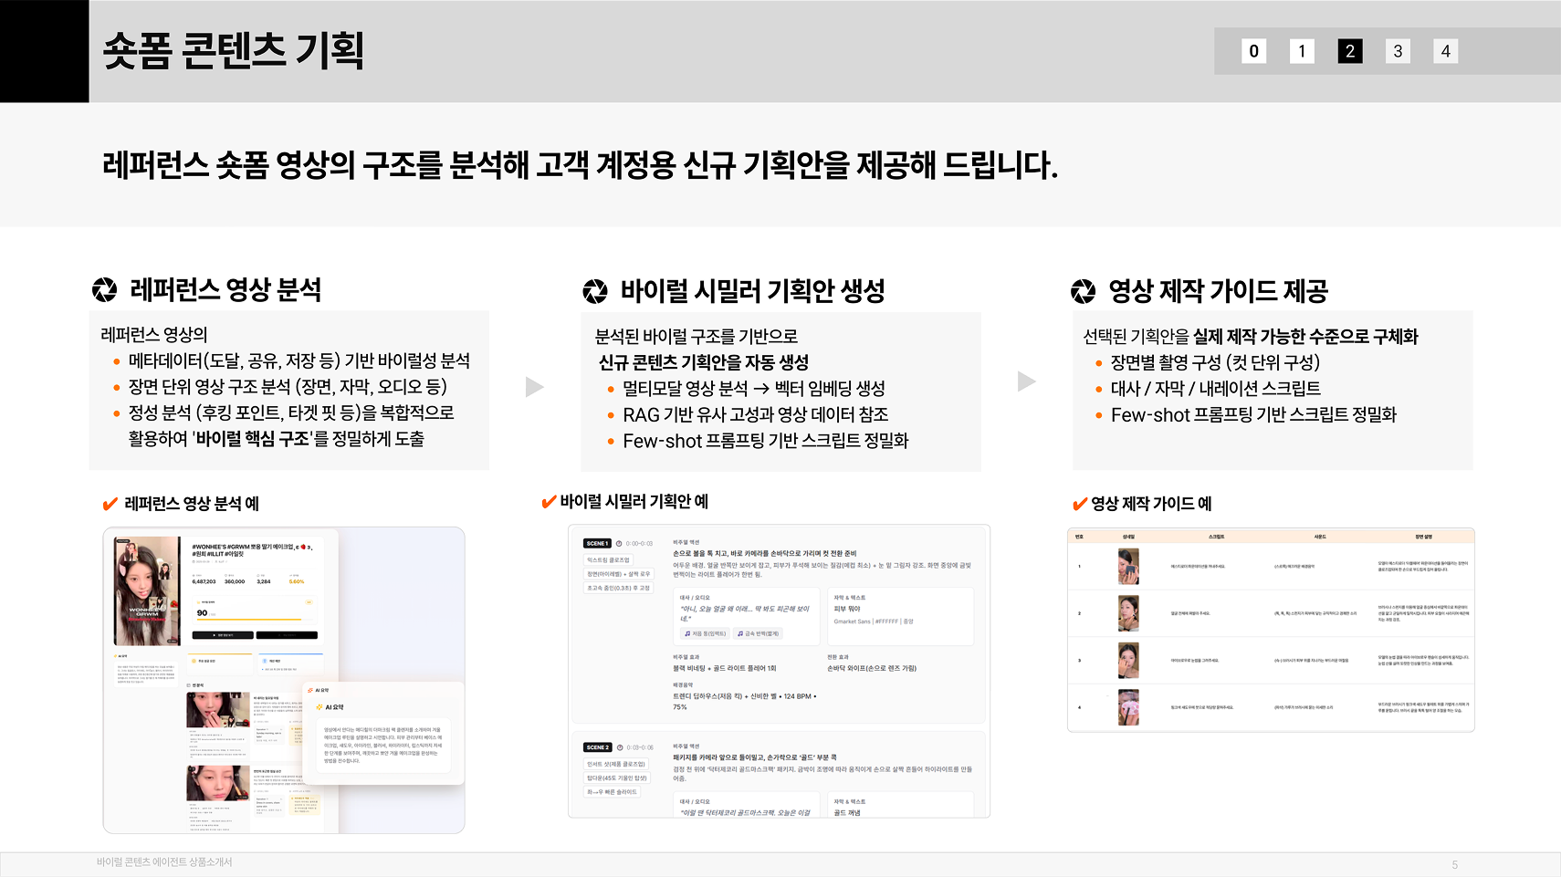Open the WONHEE GRWM video thumbnail
Screen dimensions: 1561x877
(x=146, y=590)
